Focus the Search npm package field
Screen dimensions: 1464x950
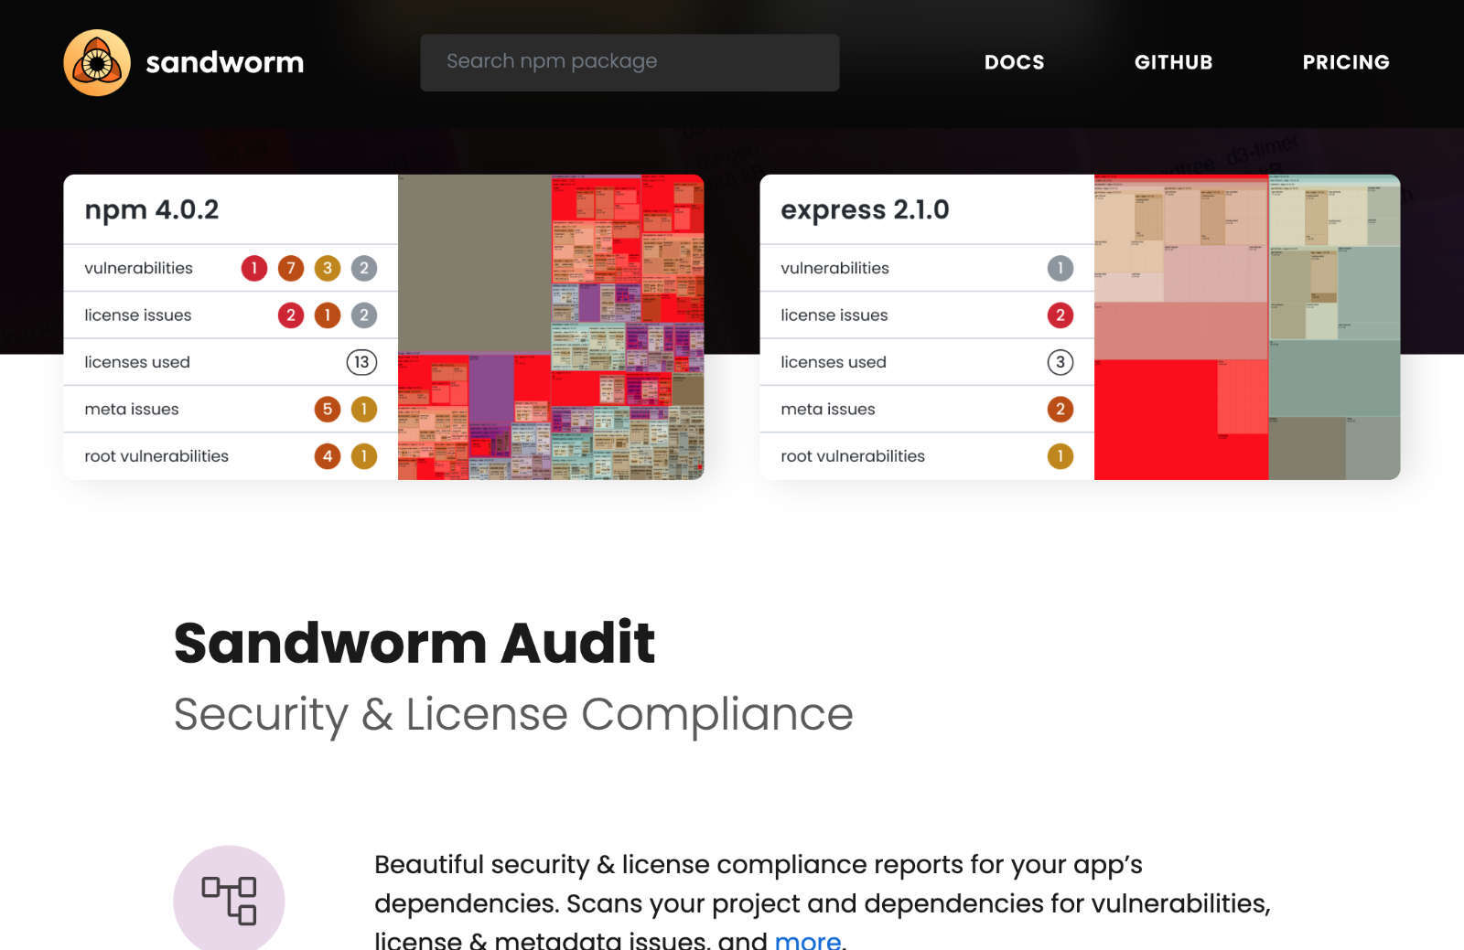point(630,62)
